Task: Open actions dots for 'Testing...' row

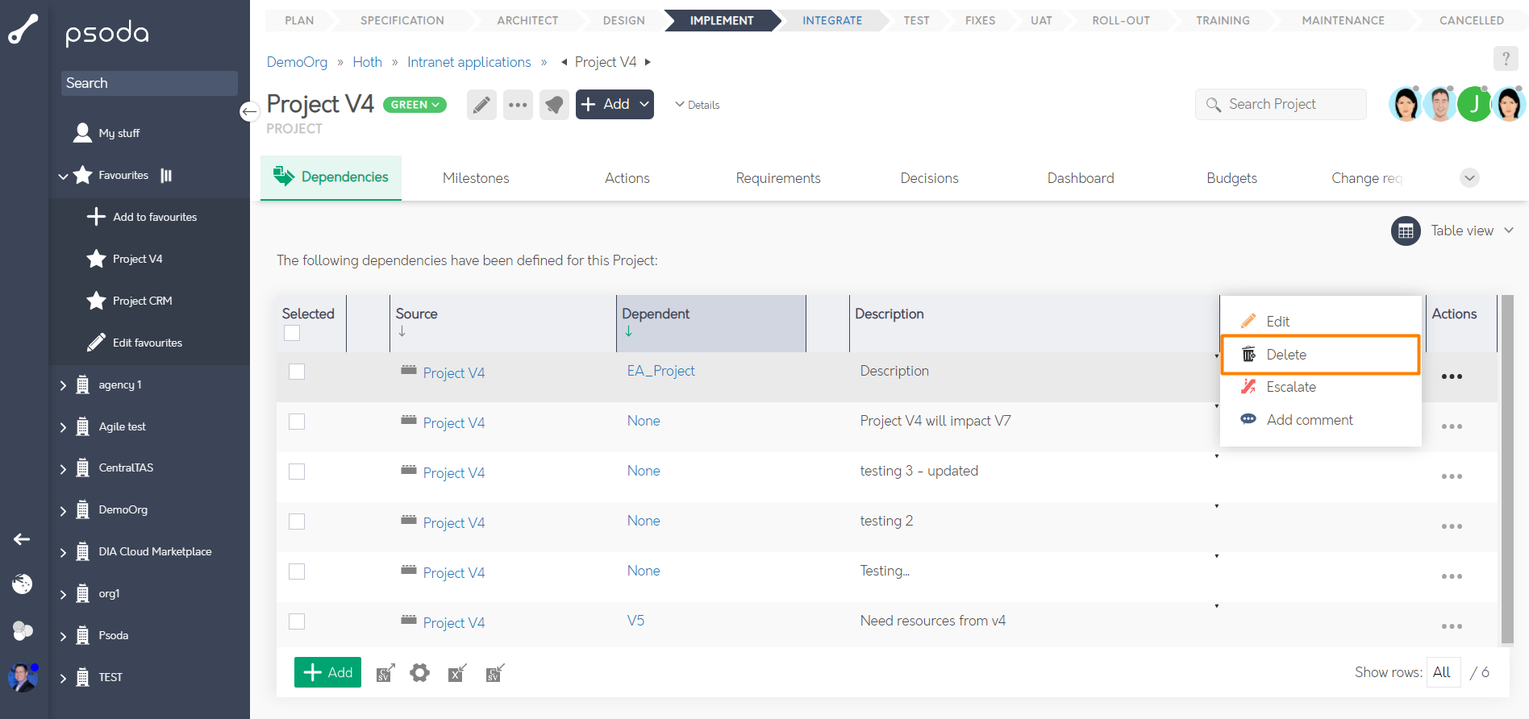Action: pos(1452,576)
